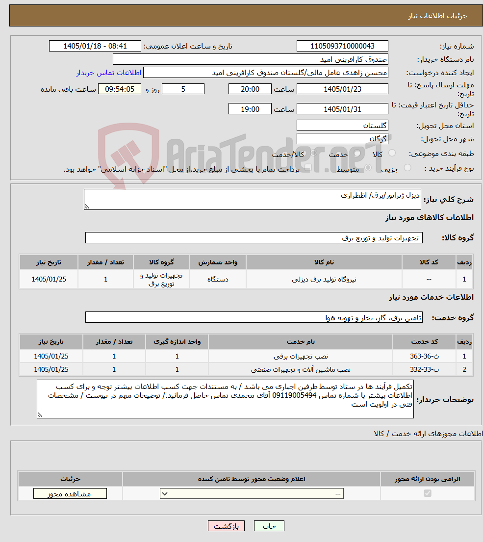The image size is (483, 542).
Task: Click the واحد اندازه گیری column header
Action: (177, 341)
